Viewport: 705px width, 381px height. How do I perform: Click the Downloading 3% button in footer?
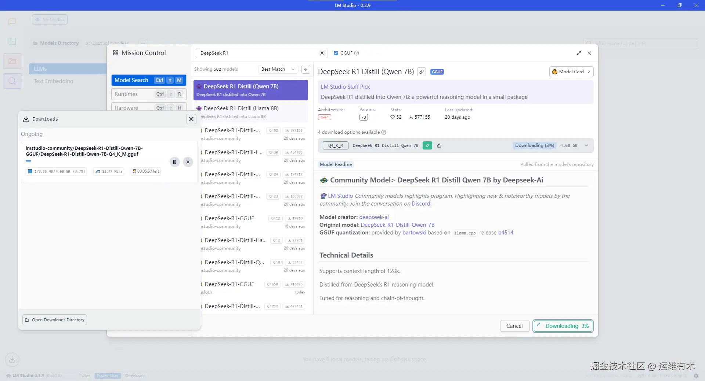point(563,326)
